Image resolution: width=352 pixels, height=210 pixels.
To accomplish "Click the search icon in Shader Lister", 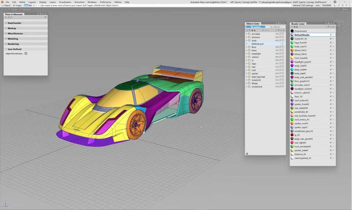I will (326, 27).
